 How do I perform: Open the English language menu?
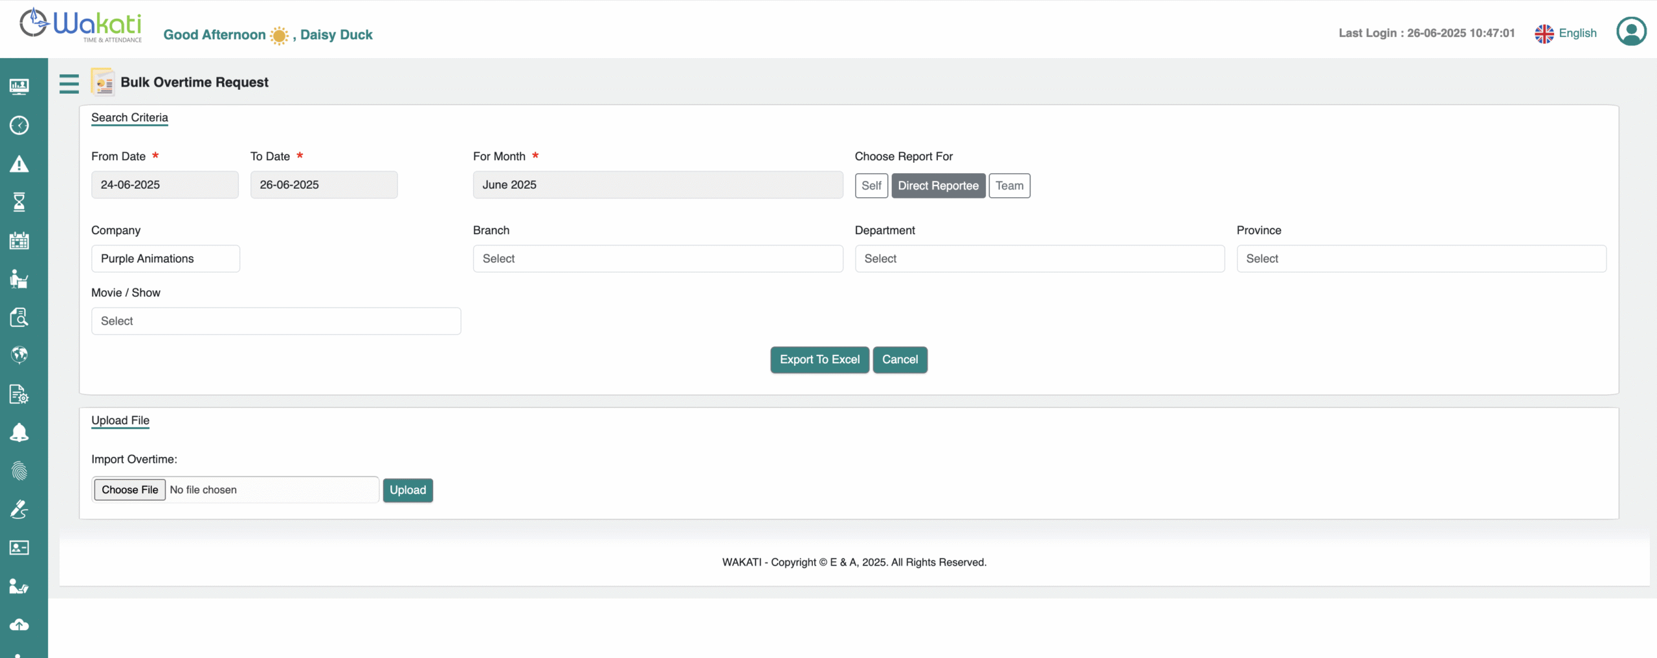point(1566,33)
